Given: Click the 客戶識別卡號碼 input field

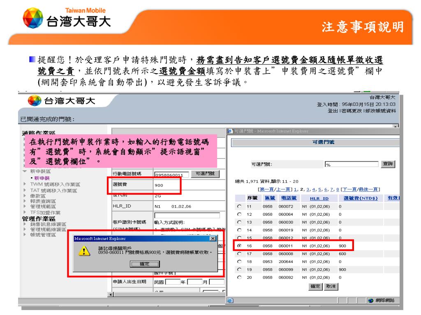Looking at the screenshot, I should [x=187, y=215].
